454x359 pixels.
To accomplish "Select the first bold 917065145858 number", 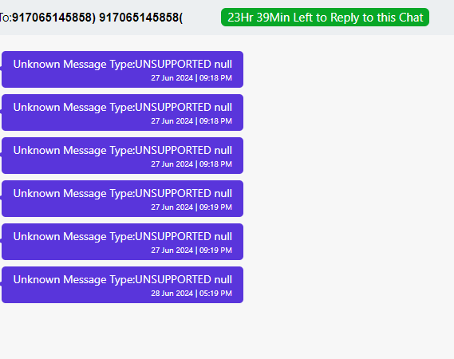I will [x=52, y=18].
